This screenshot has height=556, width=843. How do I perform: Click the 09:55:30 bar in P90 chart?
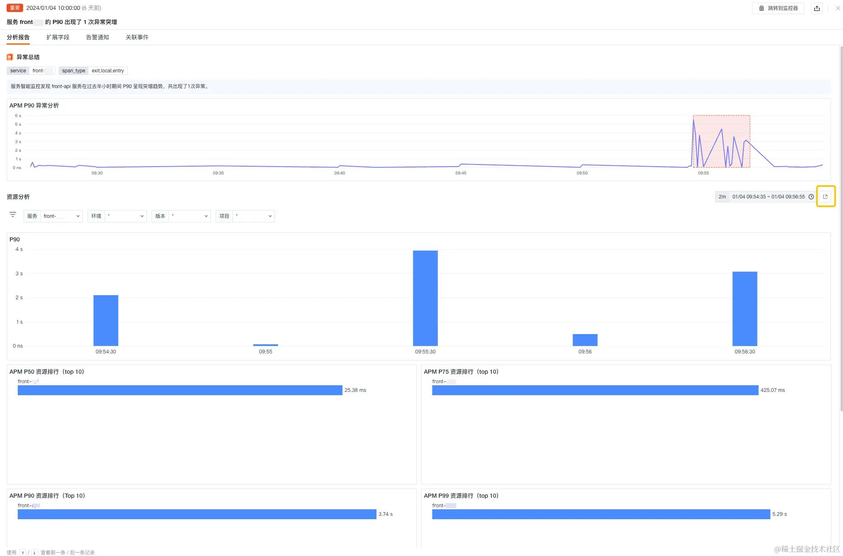425,298
